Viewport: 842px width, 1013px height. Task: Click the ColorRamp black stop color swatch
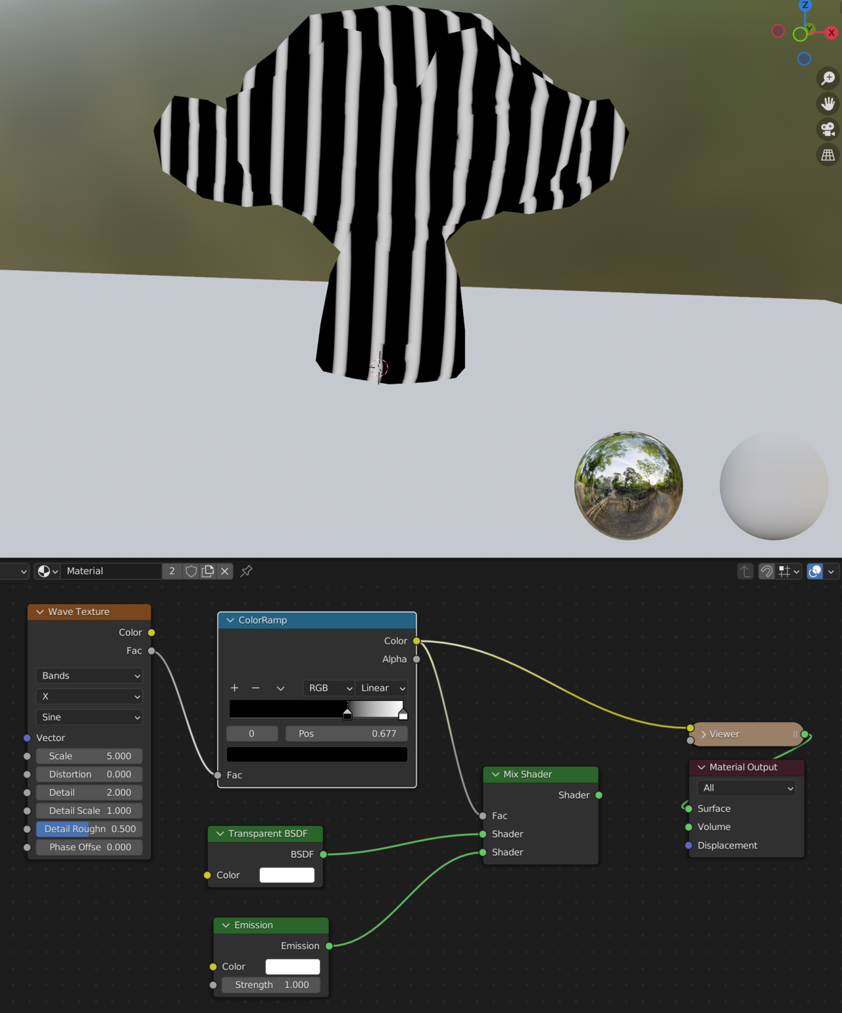click(x=317, y=754)
